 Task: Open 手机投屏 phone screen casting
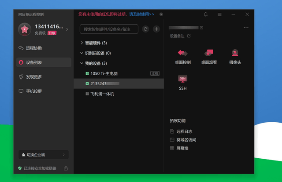(x=44, y=91)
